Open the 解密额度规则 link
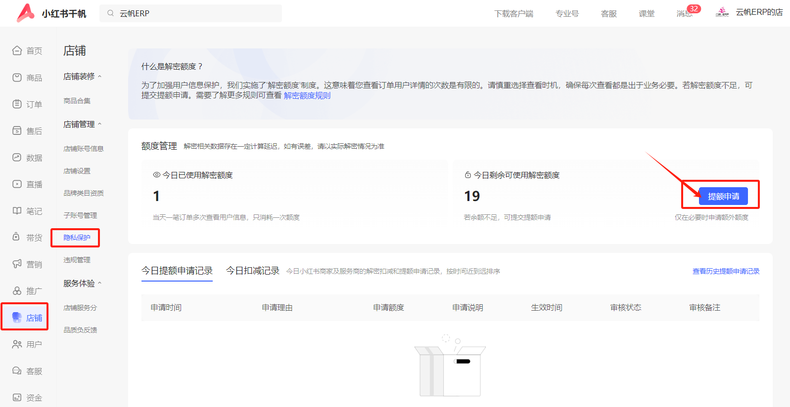Viewport: 790px width, 407px height. pyautogui.click(x=307, y=96)
